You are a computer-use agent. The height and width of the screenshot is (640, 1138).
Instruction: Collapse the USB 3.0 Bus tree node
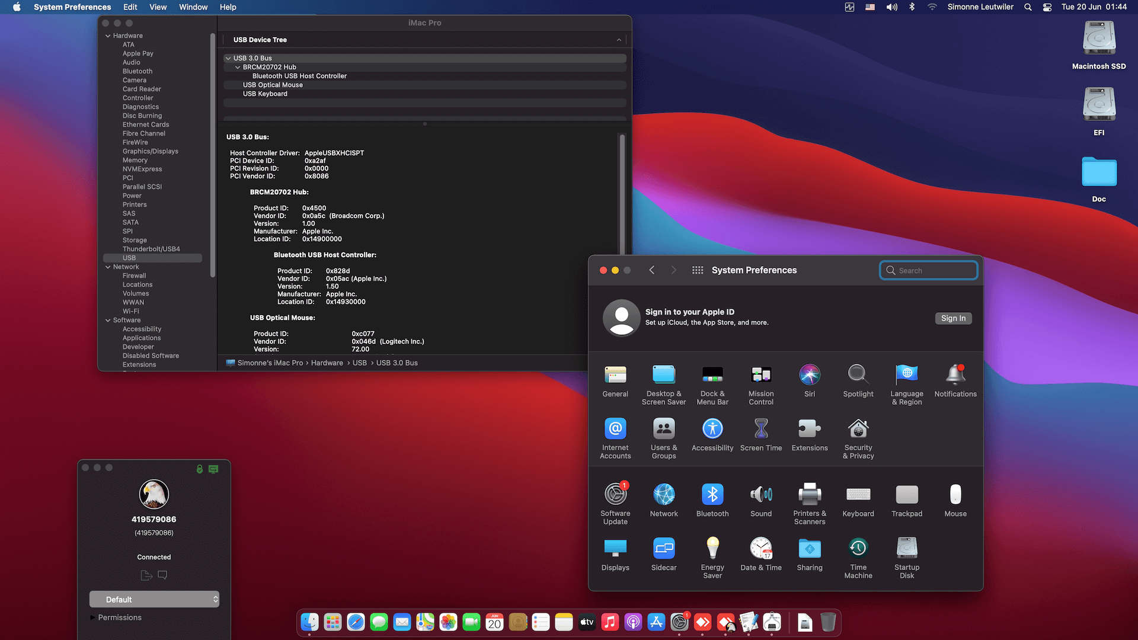click(228, 58)
